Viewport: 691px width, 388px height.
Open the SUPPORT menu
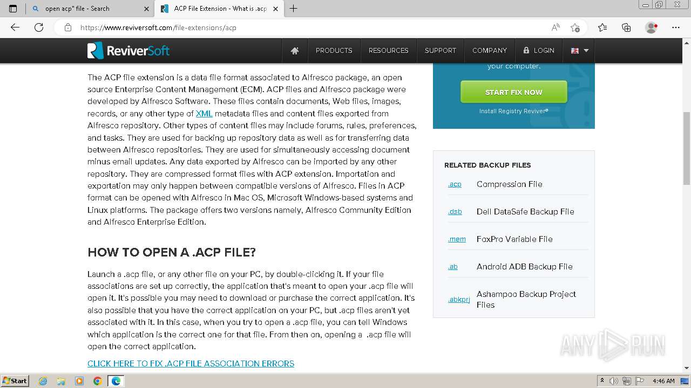click(441, 51)
